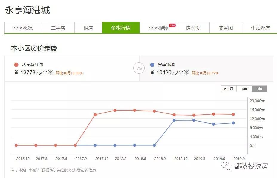Click the orange up arrow beside 环比10月0.00%

click(71, 73)
